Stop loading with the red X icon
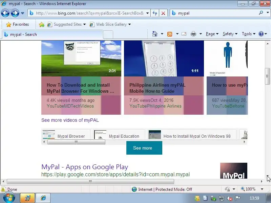 [163, 13]
